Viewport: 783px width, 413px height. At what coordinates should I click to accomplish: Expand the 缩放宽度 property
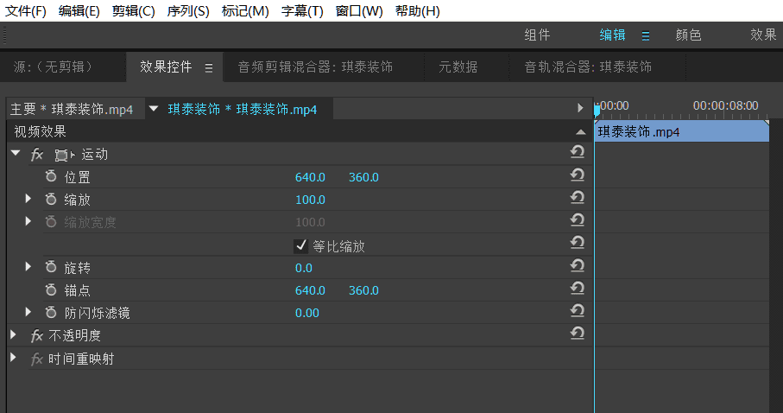point(28,221)
